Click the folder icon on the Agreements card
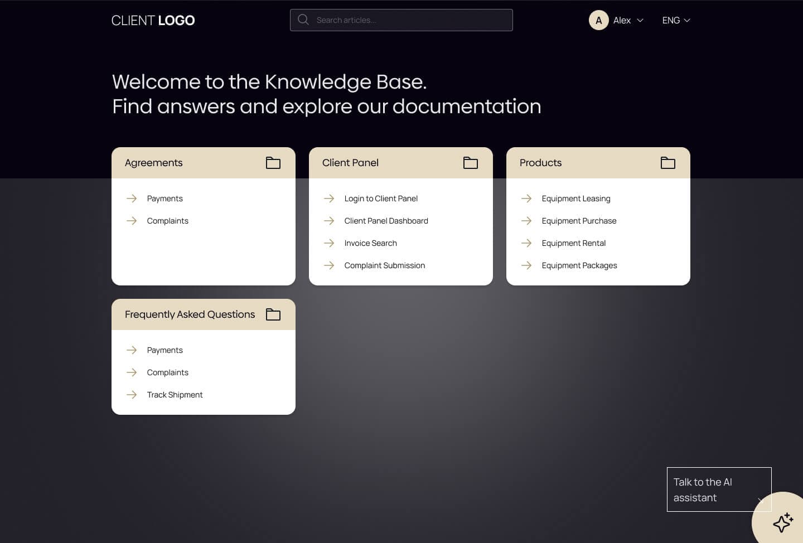The image size is (803, 543). pyautogui.click(x=273, y=163)
